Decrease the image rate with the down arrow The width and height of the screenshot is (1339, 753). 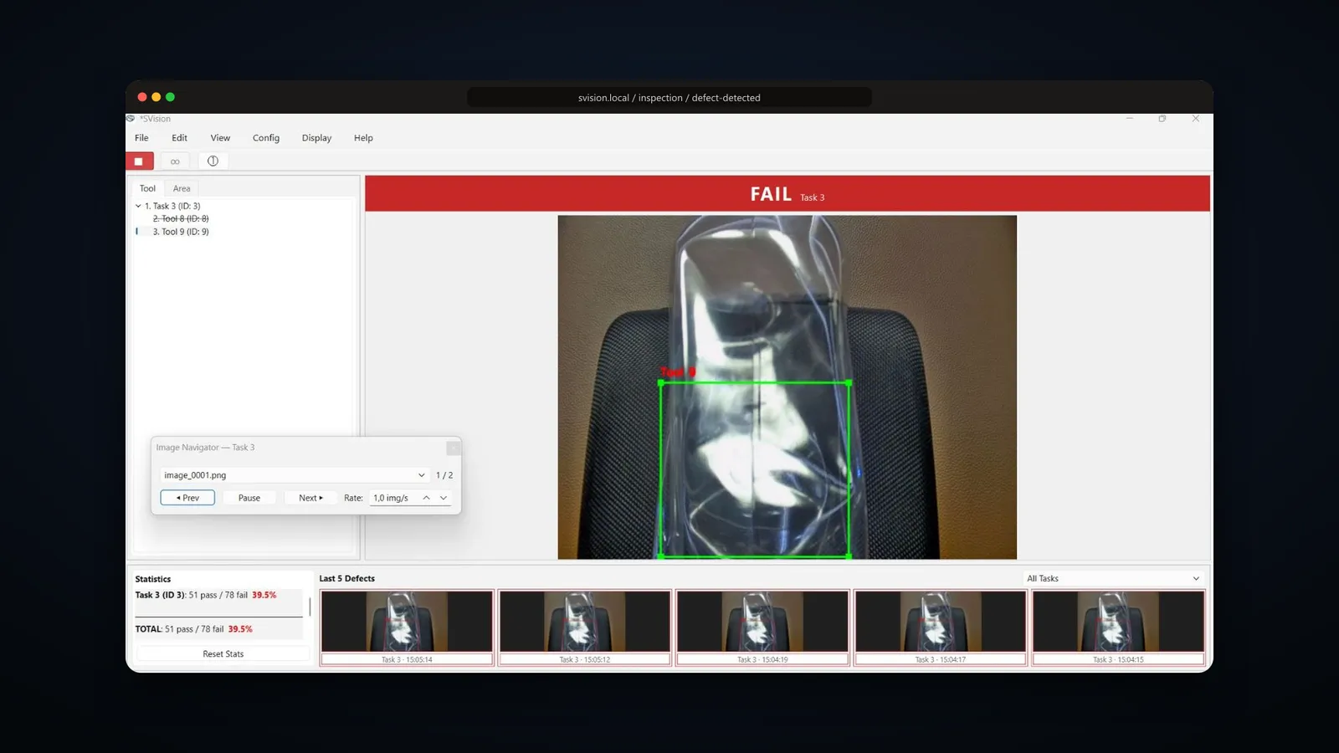tap(444, 498)
